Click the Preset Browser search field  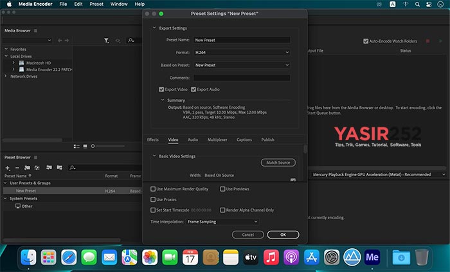[x=105, y=168]
